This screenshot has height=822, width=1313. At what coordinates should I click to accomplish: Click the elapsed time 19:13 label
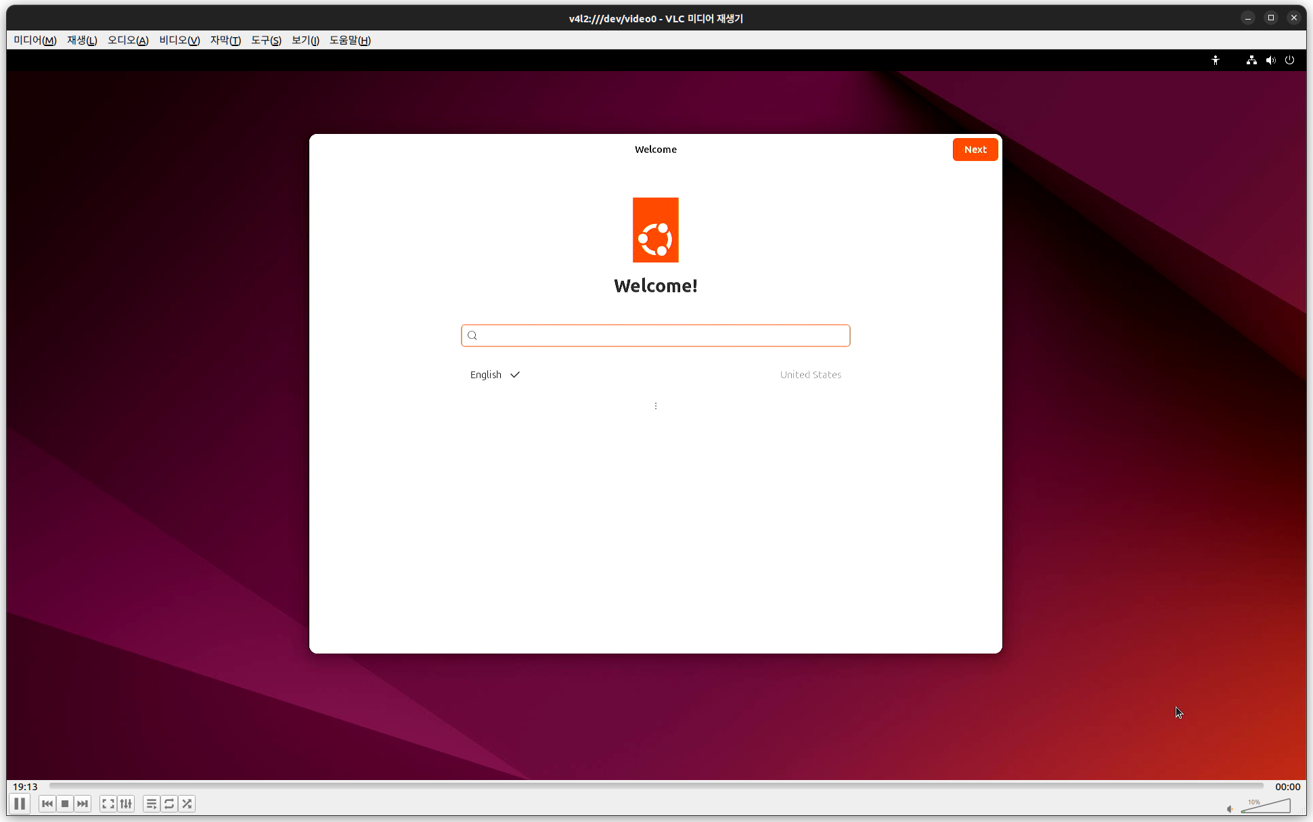tap(25, 787)
